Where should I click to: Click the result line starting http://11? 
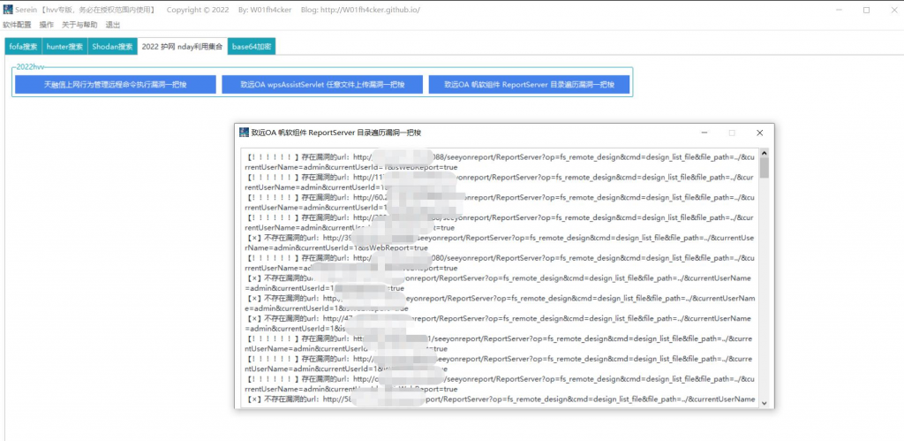tap(500, 182)
